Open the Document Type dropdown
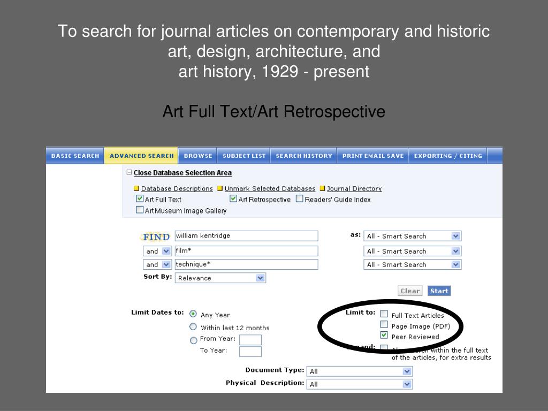 359,371
